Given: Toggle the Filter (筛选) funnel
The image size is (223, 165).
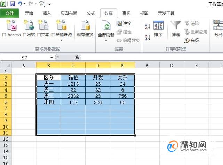Looking at the screenshot, I should pos(176,29).
